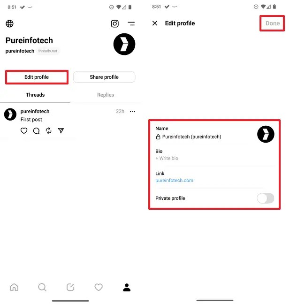Image resolution: width=290 pixels, height=305 pixels.
Task: Tap the Write bio field
Action: (167, 158)
